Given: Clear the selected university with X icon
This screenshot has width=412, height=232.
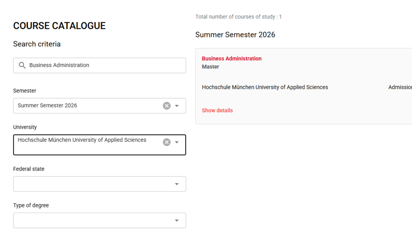Looking at the screenshot, I should 167,142.
